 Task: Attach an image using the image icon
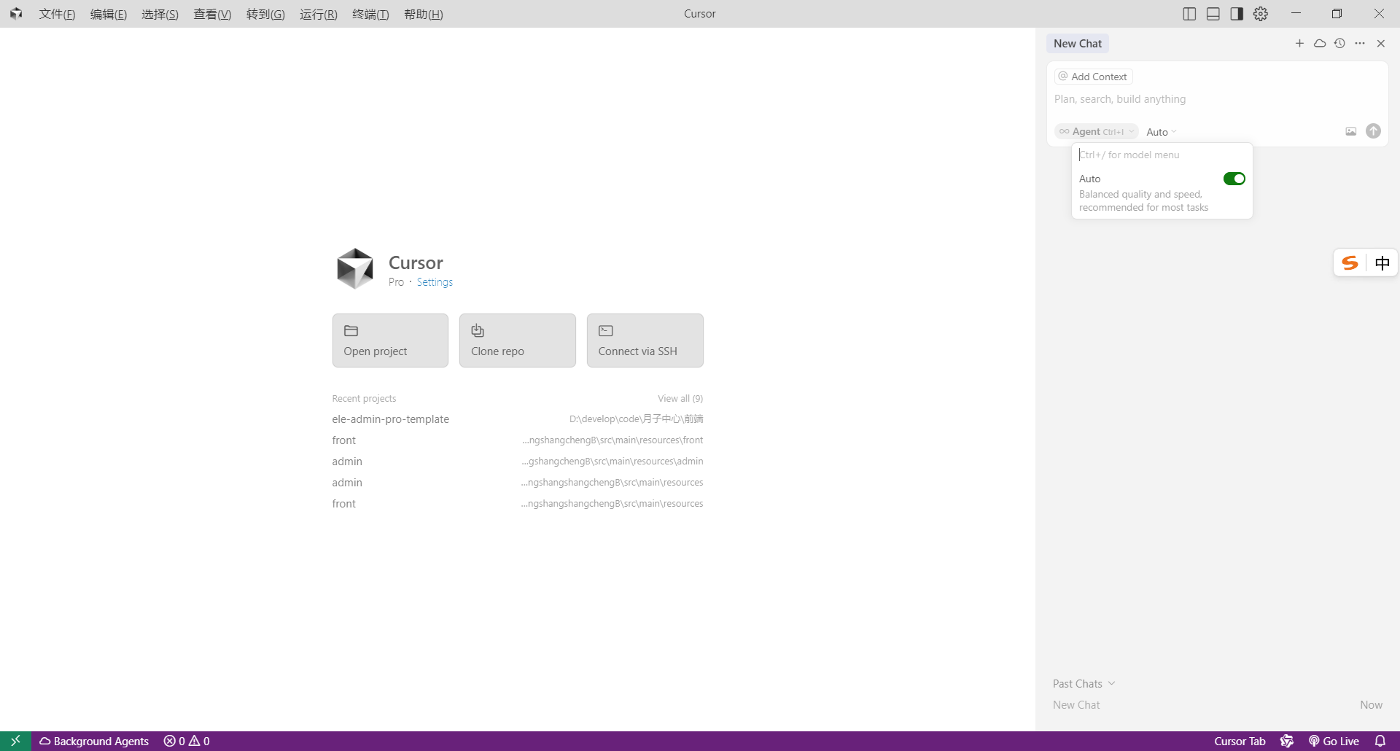point(1351,131)
